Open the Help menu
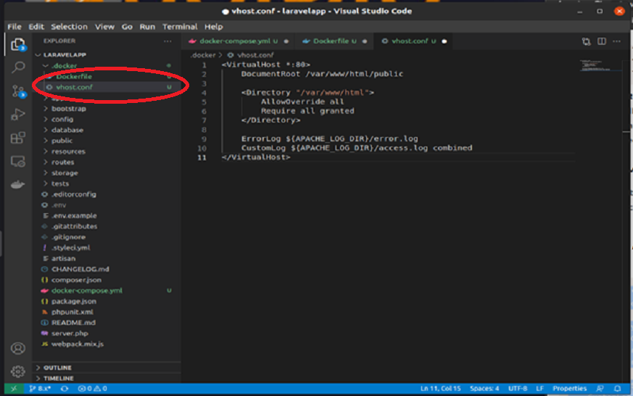Screen dimensions: 633x396 pos(214,27)
